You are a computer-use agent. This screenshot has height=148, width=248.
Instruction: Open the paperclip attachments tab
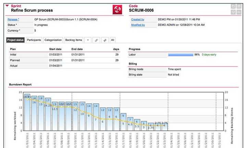tap(96, 40)
